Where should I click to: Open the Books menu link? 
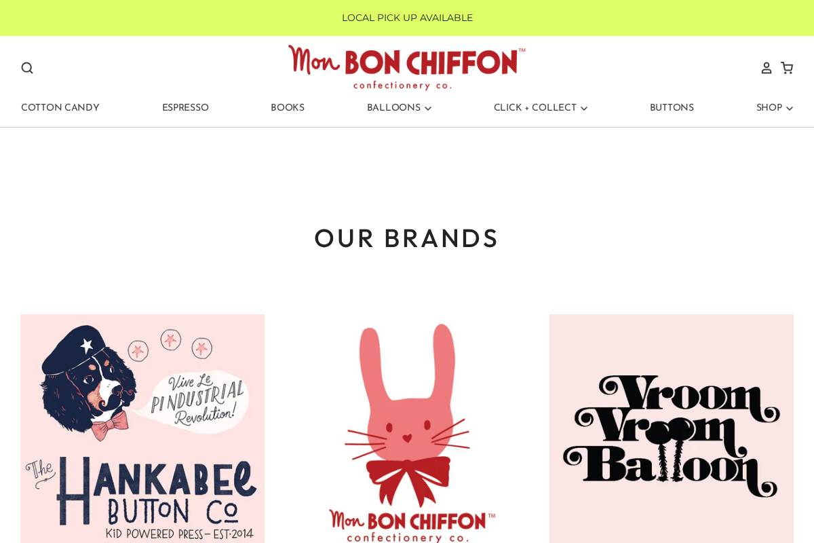click(x=288, y=108)
